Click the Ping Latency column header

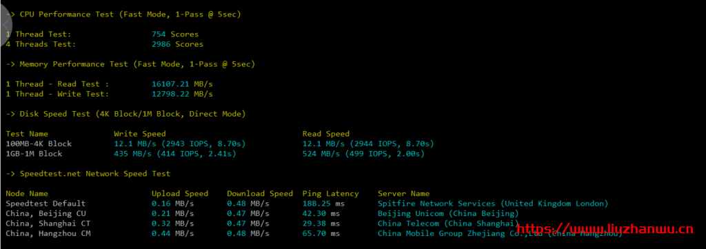[330, 194]
